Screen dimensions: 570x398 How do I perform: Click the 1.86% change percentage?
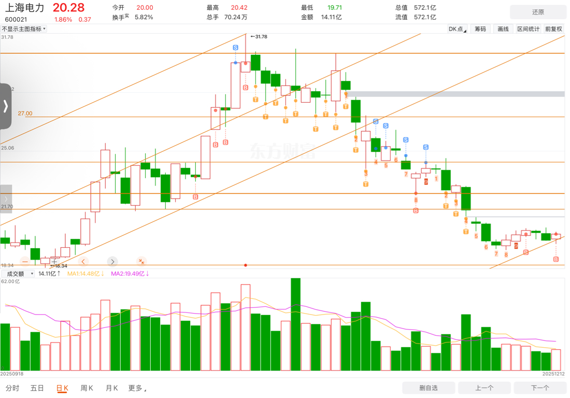[63, 19]
